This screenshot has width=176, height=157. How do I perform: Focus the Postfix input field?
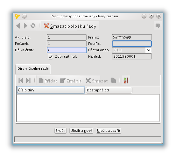tap(132, 44)
